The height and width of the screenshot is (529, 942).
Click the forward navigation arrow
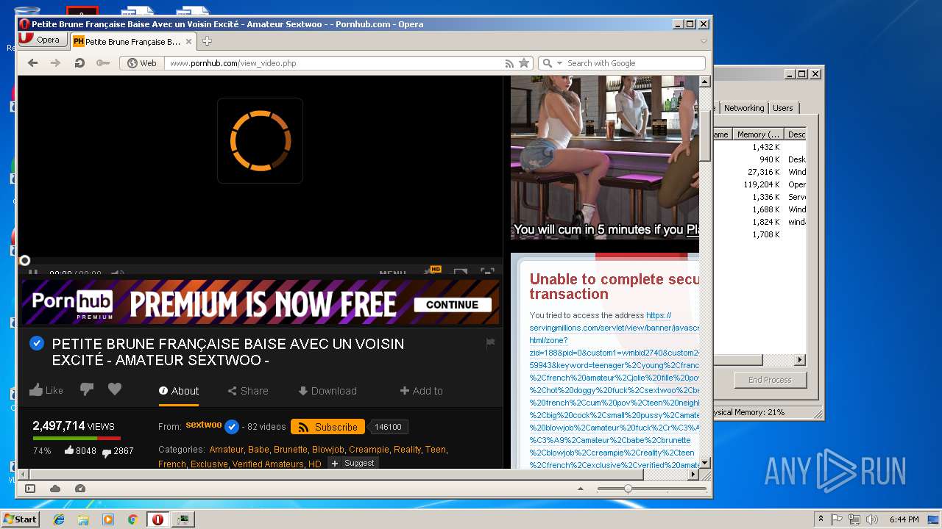(x=55, y=63)
